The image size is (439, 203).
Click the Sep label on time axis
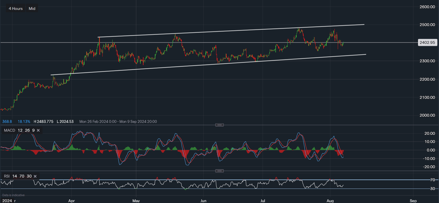coord(413,200)
